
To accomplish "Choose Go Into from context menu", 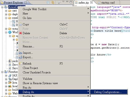I will click(54, 18).
